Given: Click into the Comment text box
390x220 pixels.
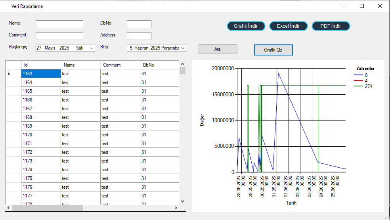Looking at the screenshot, I should click(x=59, y=36).
